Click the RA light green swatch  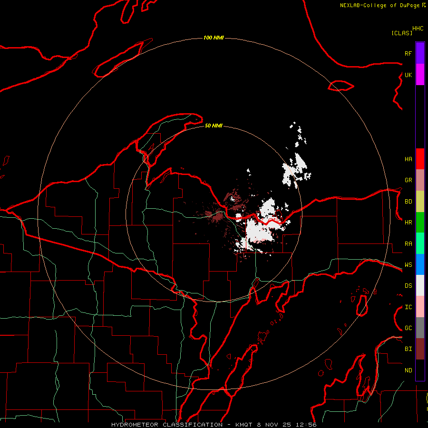[420, 243]
